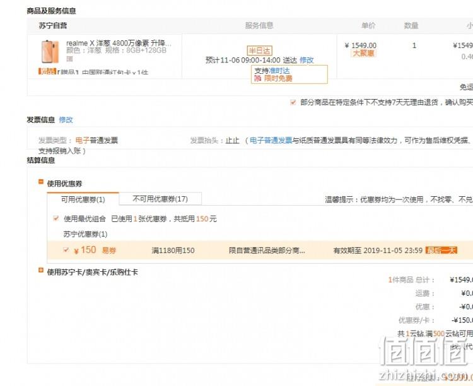Click the 有效期至 2019-11-05 23:59 text
Screen dimensions: 473x386
[x=378, y=250]
